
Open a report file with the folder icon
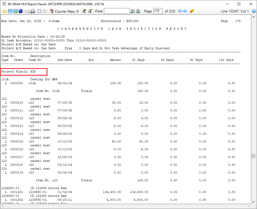coord(5,11)
